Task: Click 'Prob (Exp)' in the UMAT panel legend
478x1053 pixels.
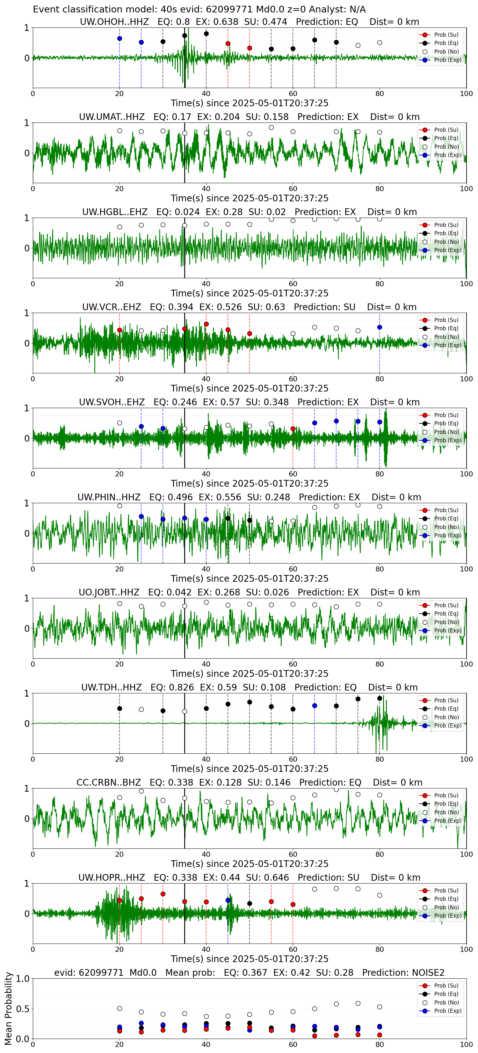Action: click(448, 155)
